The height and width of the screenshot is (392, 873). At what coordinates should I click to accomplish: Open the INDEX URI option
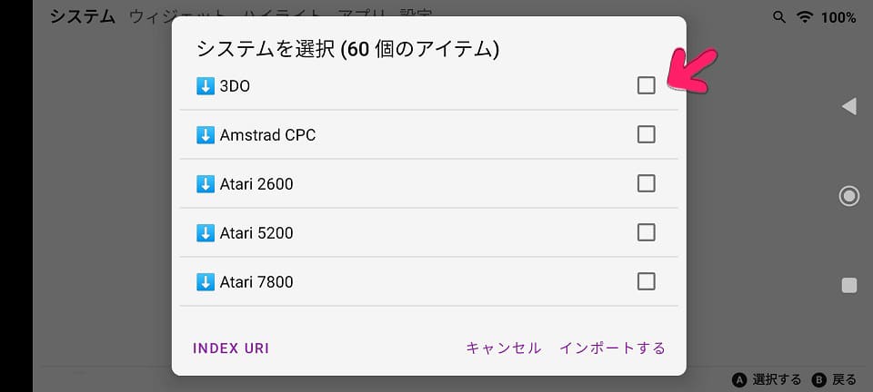tap(231, 348)
